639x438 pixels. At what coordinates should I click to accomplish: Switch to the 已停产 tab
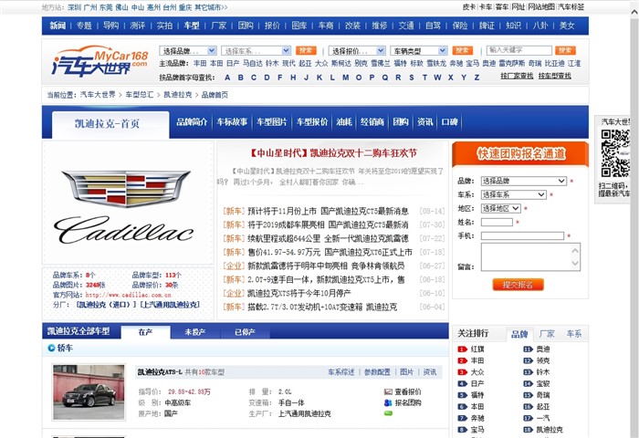coord(245,332)
